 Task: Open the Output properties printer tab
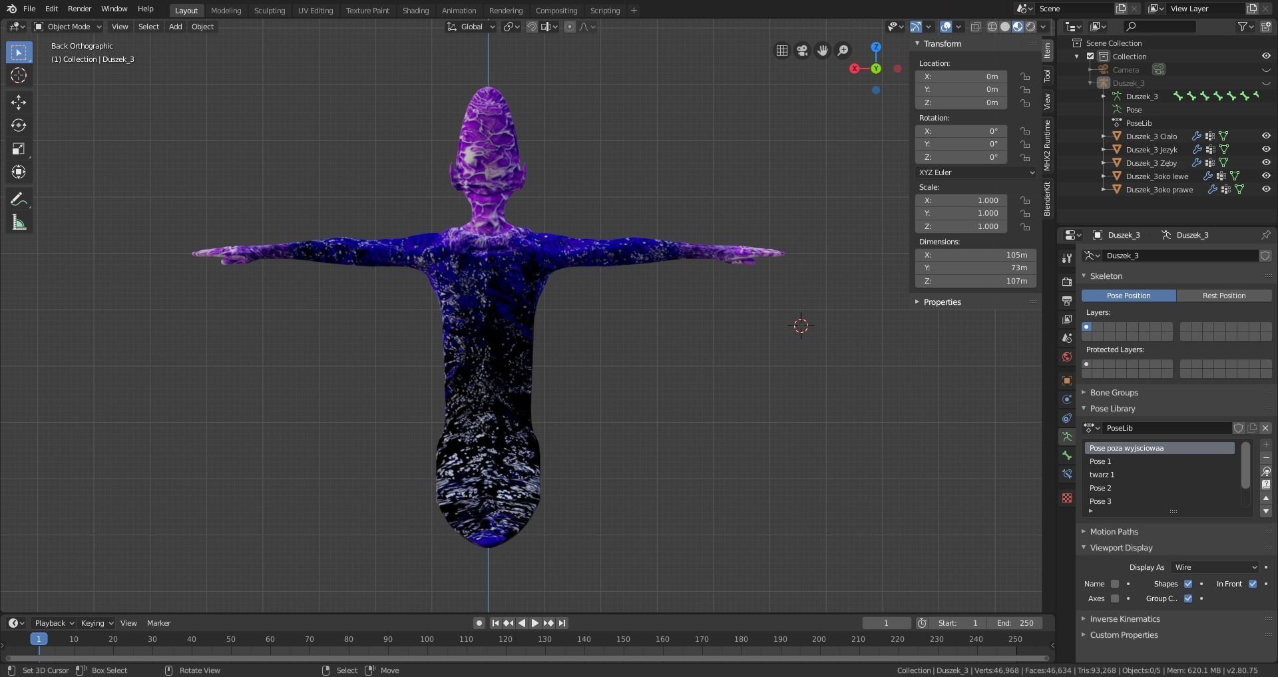click(1067, 301)
